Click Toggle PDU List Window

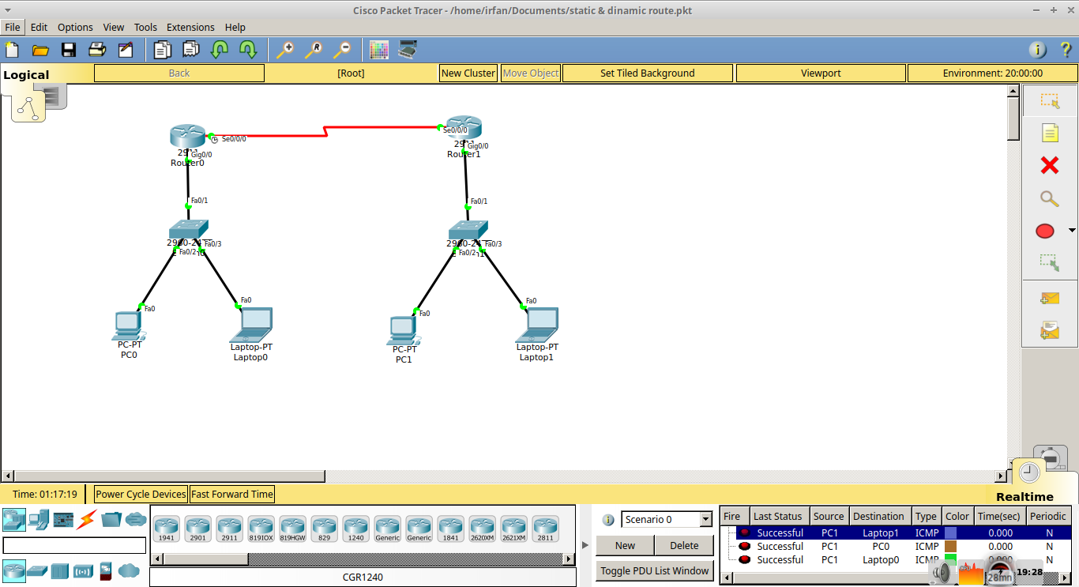pyautogui.click(x=655, y=570)
